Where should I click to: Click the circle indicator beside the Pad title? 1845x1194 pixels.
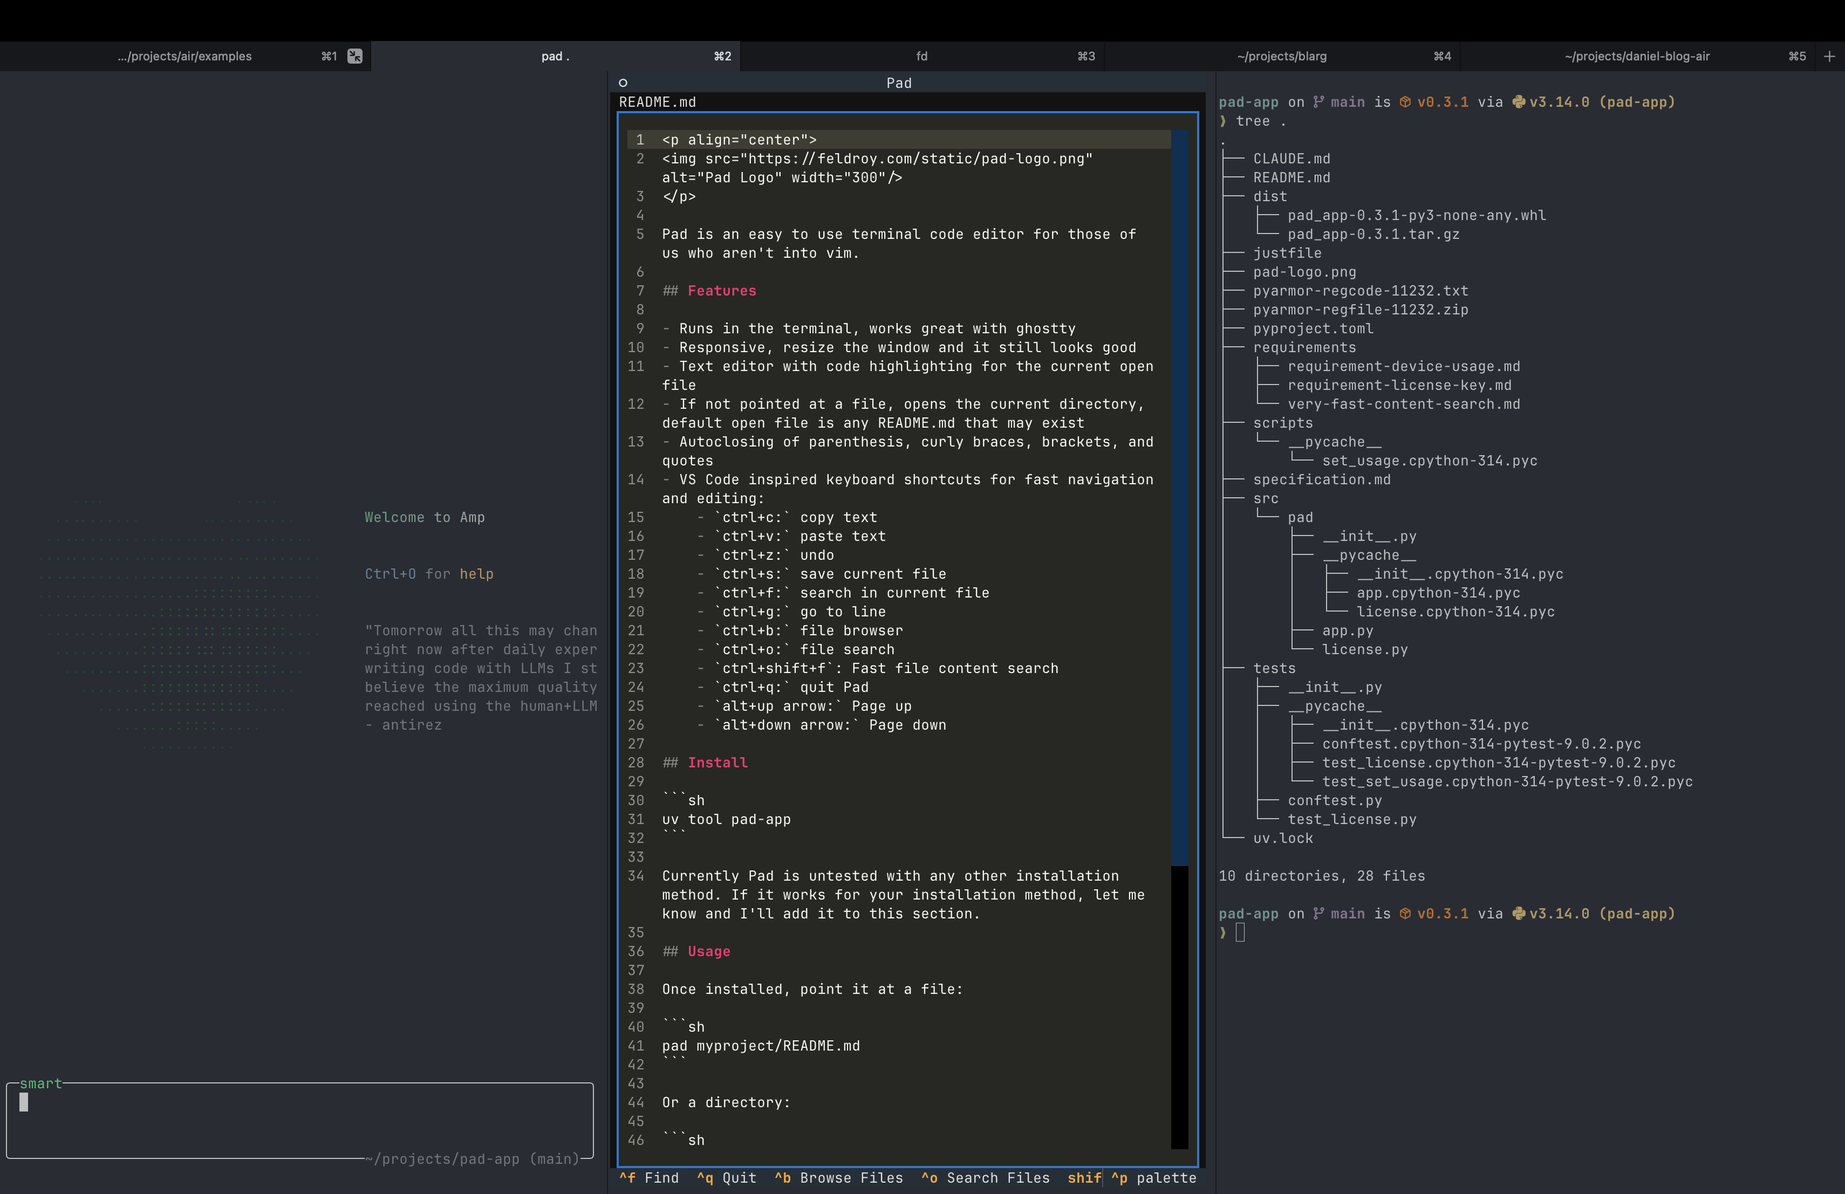click(x=623, y=82)
